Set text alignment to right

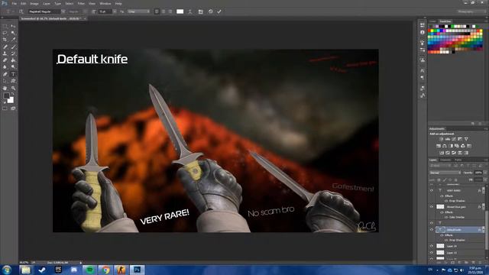tap(170, 11)
